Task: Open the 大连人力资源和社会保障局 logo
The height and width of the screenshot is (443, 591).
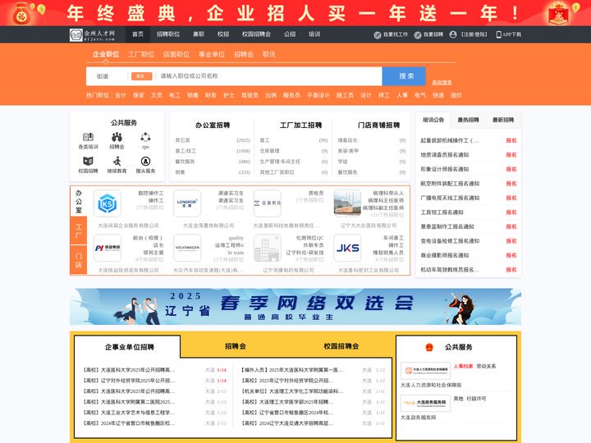Action: (x=425, y=371)
